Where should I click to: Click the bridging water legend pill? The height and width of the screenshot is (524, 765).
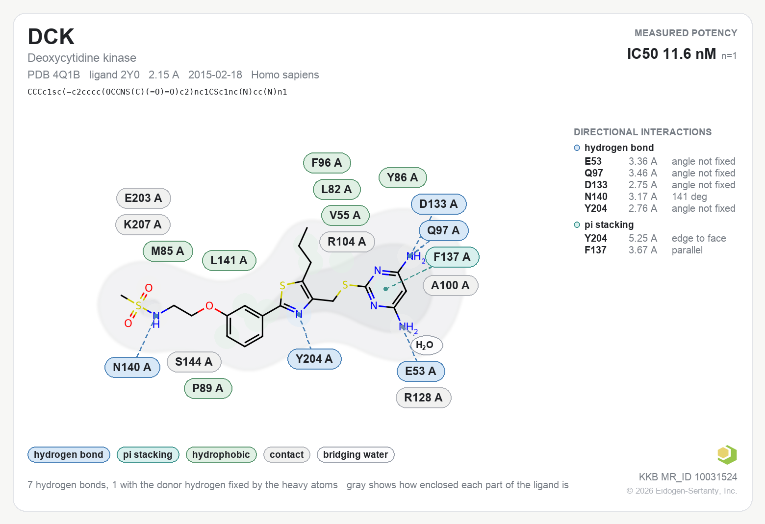click(x=356, y=454)
